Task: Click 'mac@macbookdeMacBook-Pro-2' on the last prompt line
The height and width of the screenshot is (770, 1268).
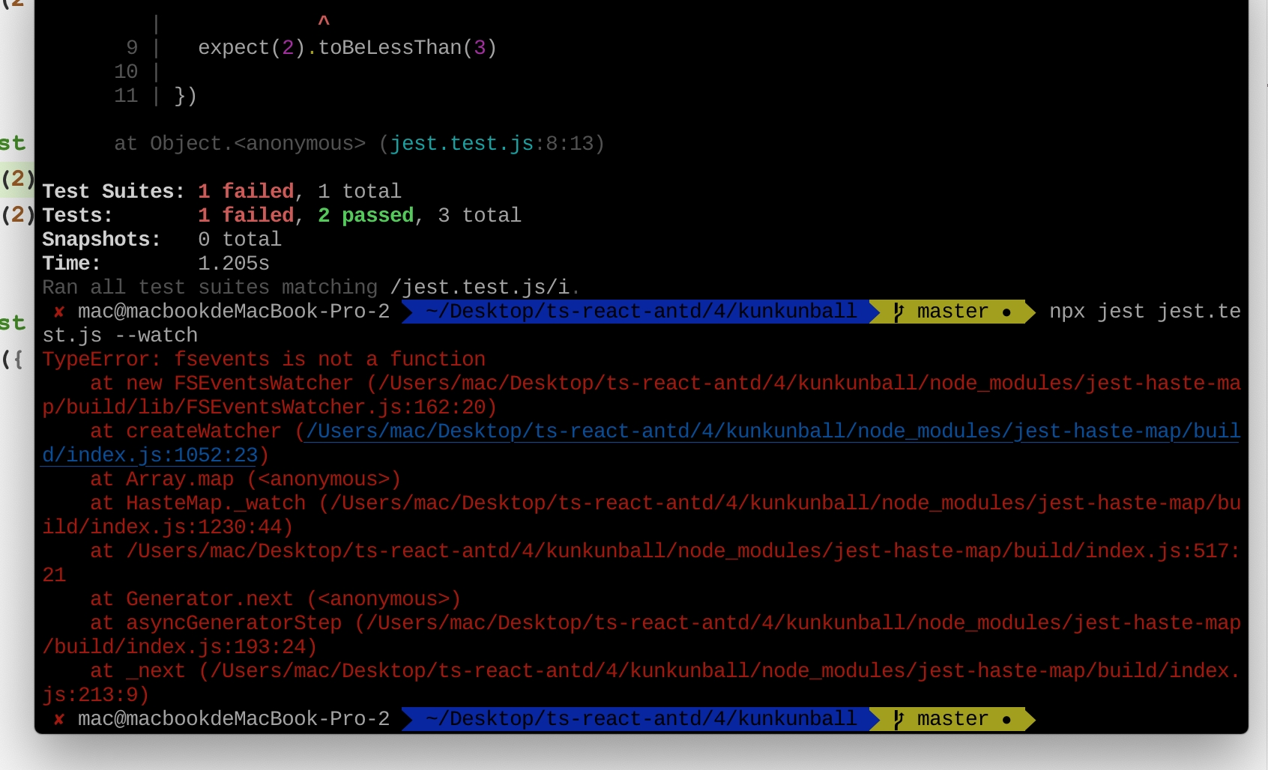Action: (234, 719)
